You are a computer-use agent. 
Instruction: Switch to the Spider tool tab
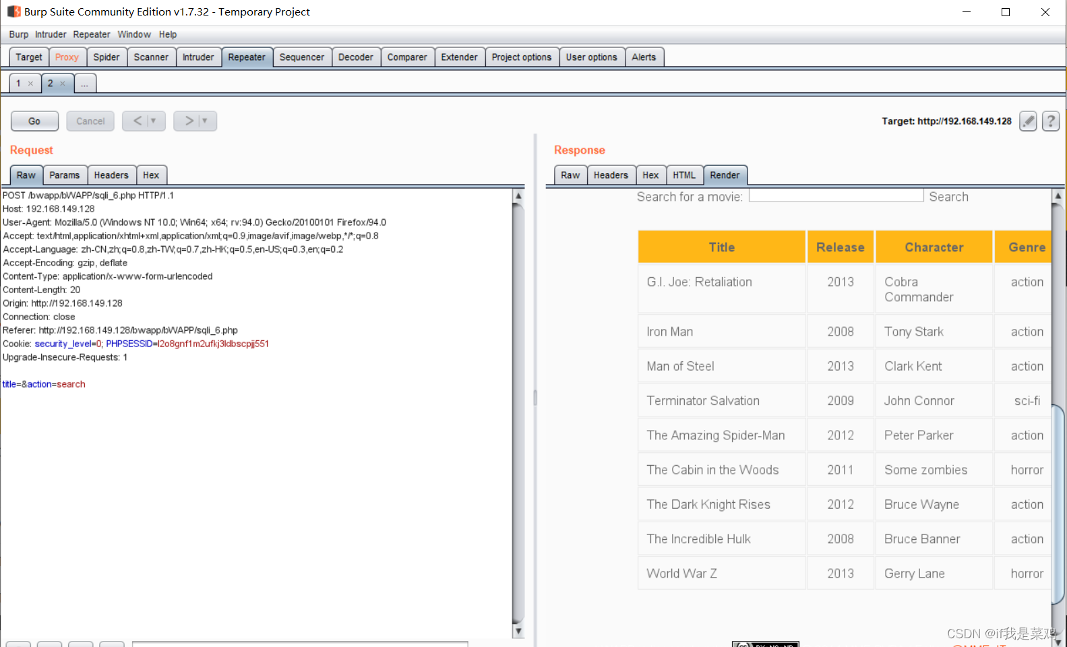coord(106,57)
